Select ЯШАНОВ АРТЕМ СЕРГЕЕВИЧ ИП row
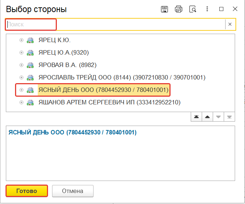Image resolution: width=245 pixels, height=204 pixels. click(x=109, y=103)
